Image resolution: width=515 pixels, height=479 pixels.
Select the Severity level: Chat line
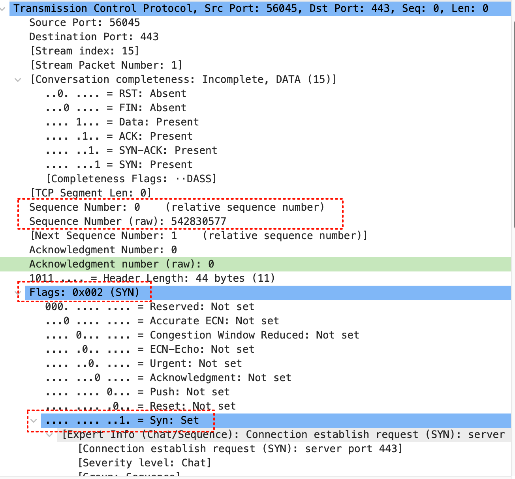click(145, 463)
